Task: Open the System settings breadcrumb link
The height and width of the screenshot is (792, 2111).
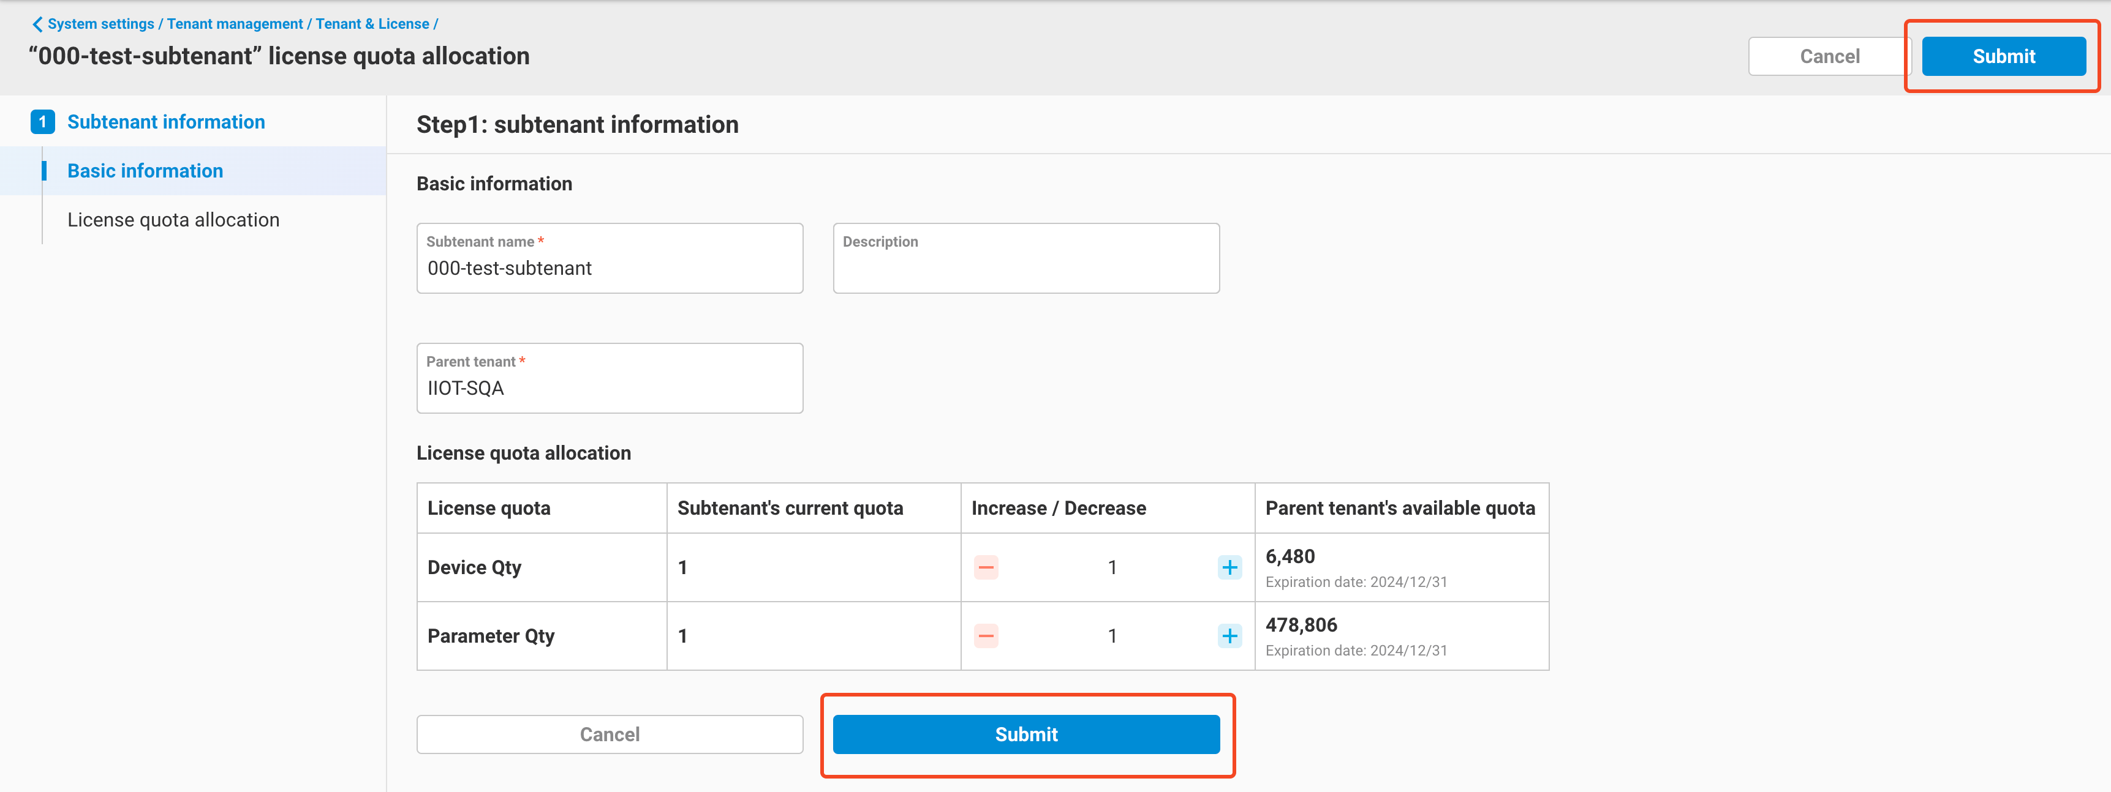Action: pyautogui.click(x=100, y=24)
